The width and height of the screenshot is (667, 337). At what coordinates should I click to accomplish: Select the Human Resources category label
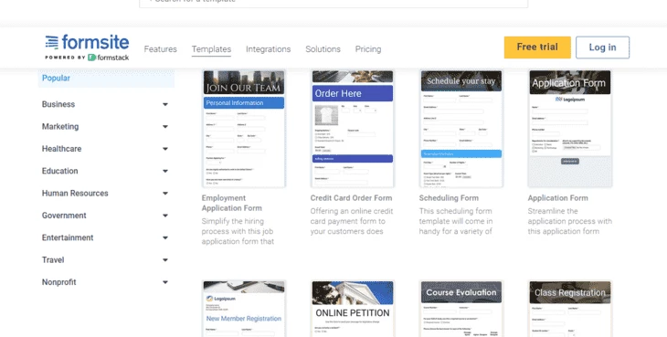(x=75, y=194)
